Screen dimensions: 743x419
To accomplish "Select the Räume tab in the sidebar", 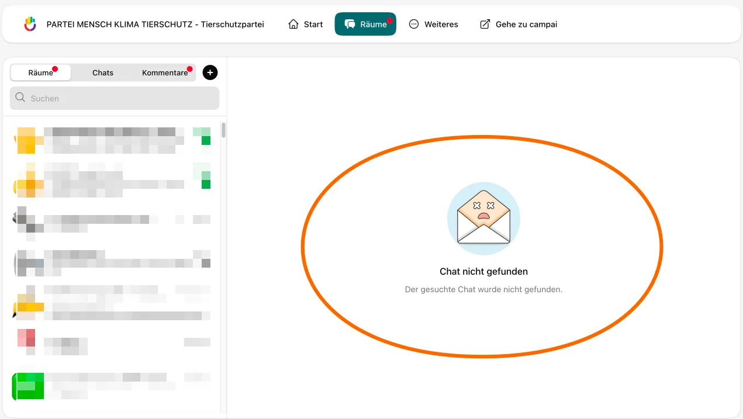I will (41, 72).
